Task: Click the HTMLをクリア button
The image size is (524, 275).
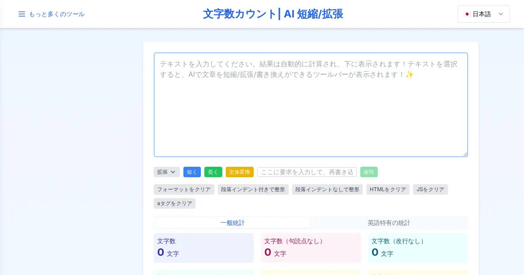Action: click(388, 189)
